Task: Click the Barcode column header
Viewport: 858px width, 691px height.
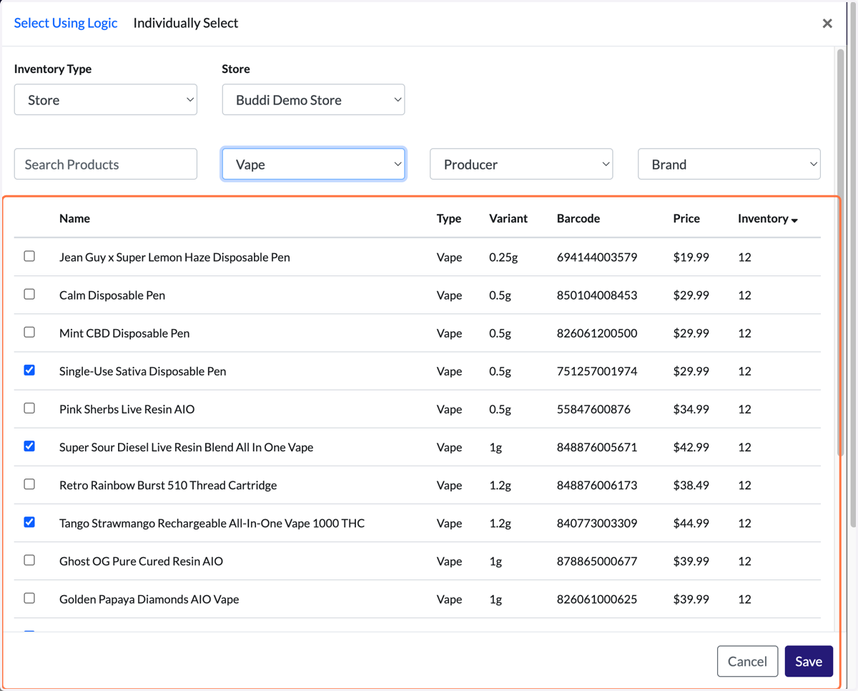Action: (578, 219)
